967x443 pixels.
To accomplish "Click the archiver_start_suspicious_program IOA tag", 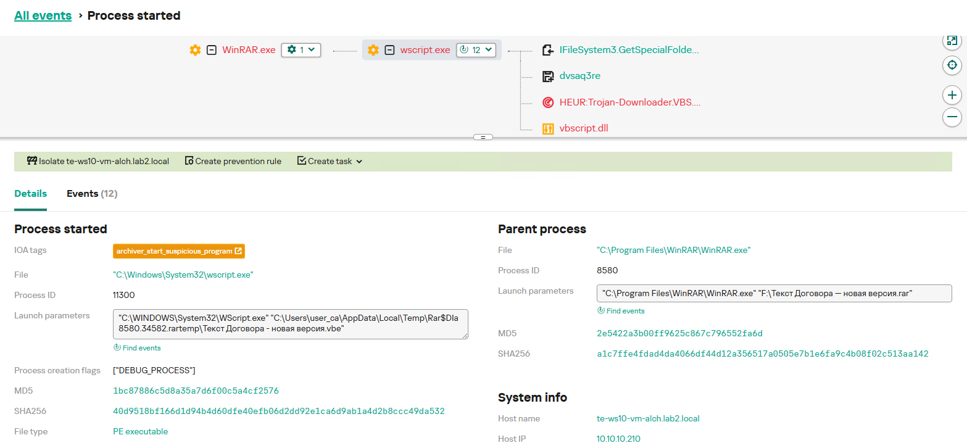I will (179, 251).
